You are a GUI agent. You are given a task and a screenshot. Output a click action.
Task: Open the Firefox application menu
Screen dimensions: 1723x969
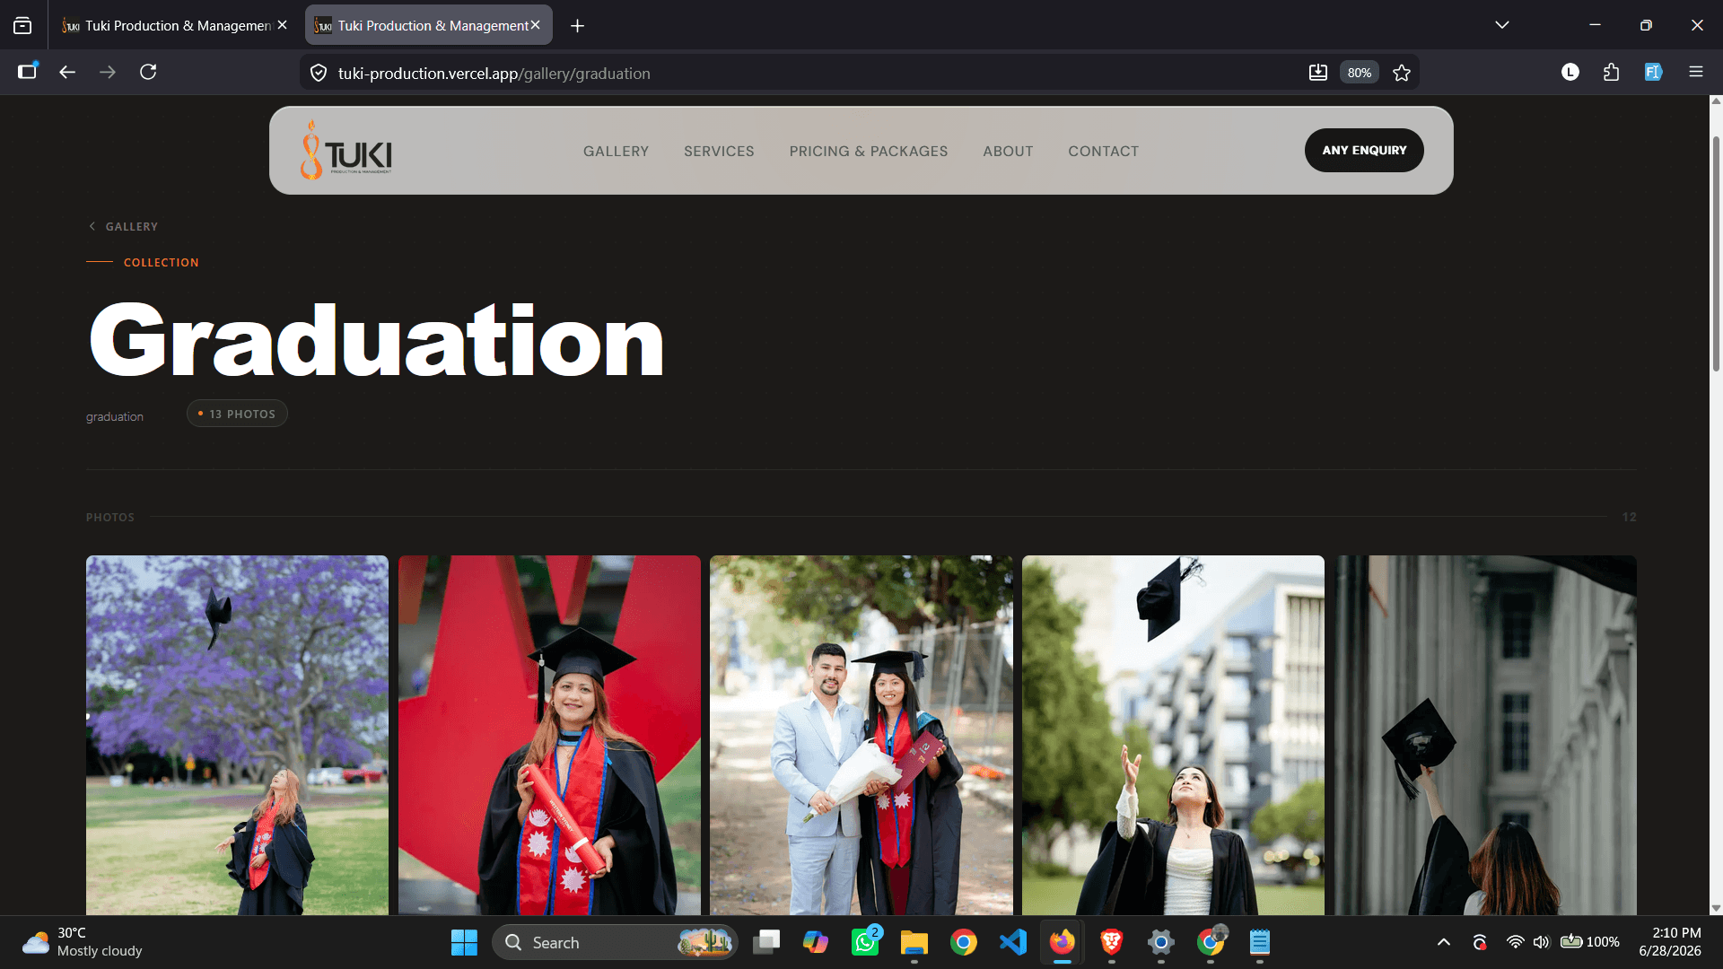pos(1695,72)
